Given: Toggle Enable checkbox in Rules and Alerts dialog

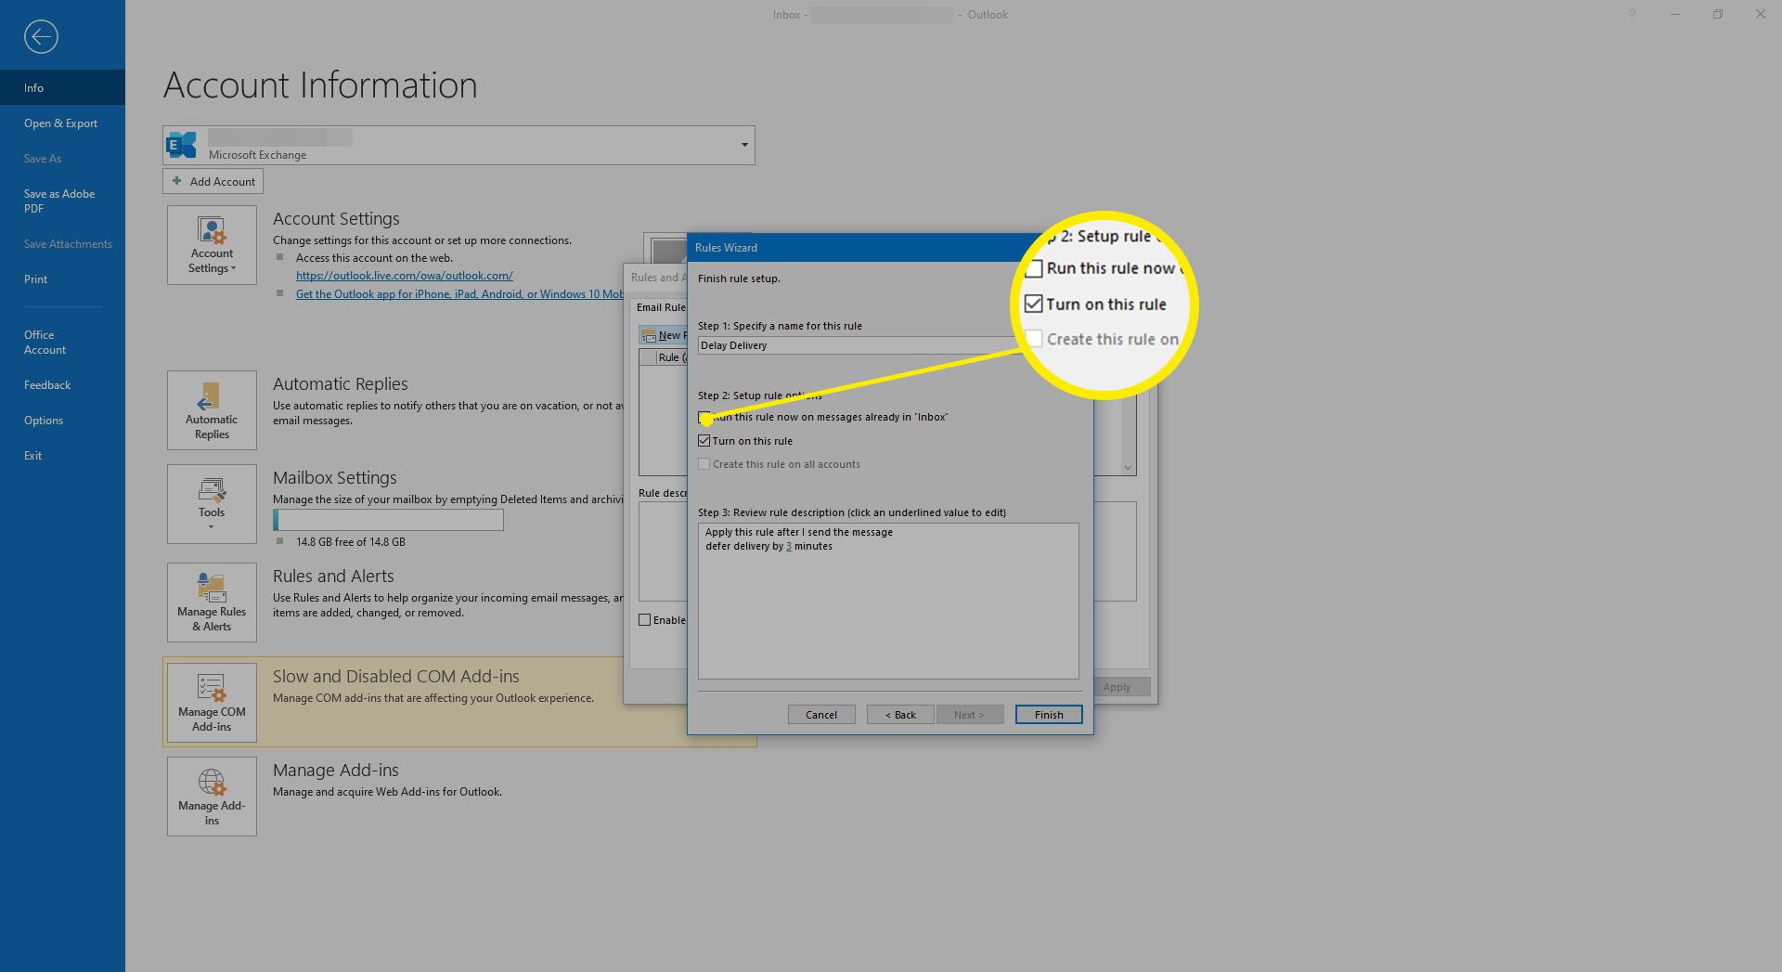Looking at the screenshot, I should pos(645,620).
